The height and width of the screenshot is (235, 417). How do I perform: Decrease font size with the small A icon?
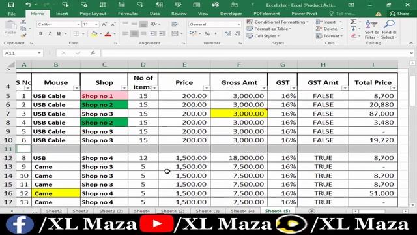point(113,24)
